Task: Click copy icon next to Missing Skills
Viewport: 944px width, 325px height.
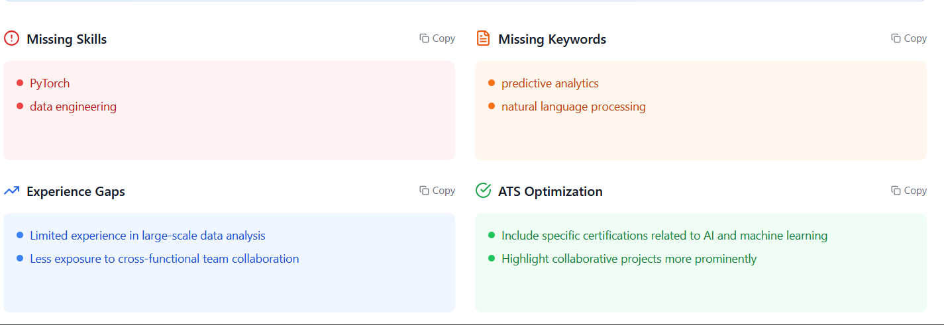Action: [x=424, y=38]
